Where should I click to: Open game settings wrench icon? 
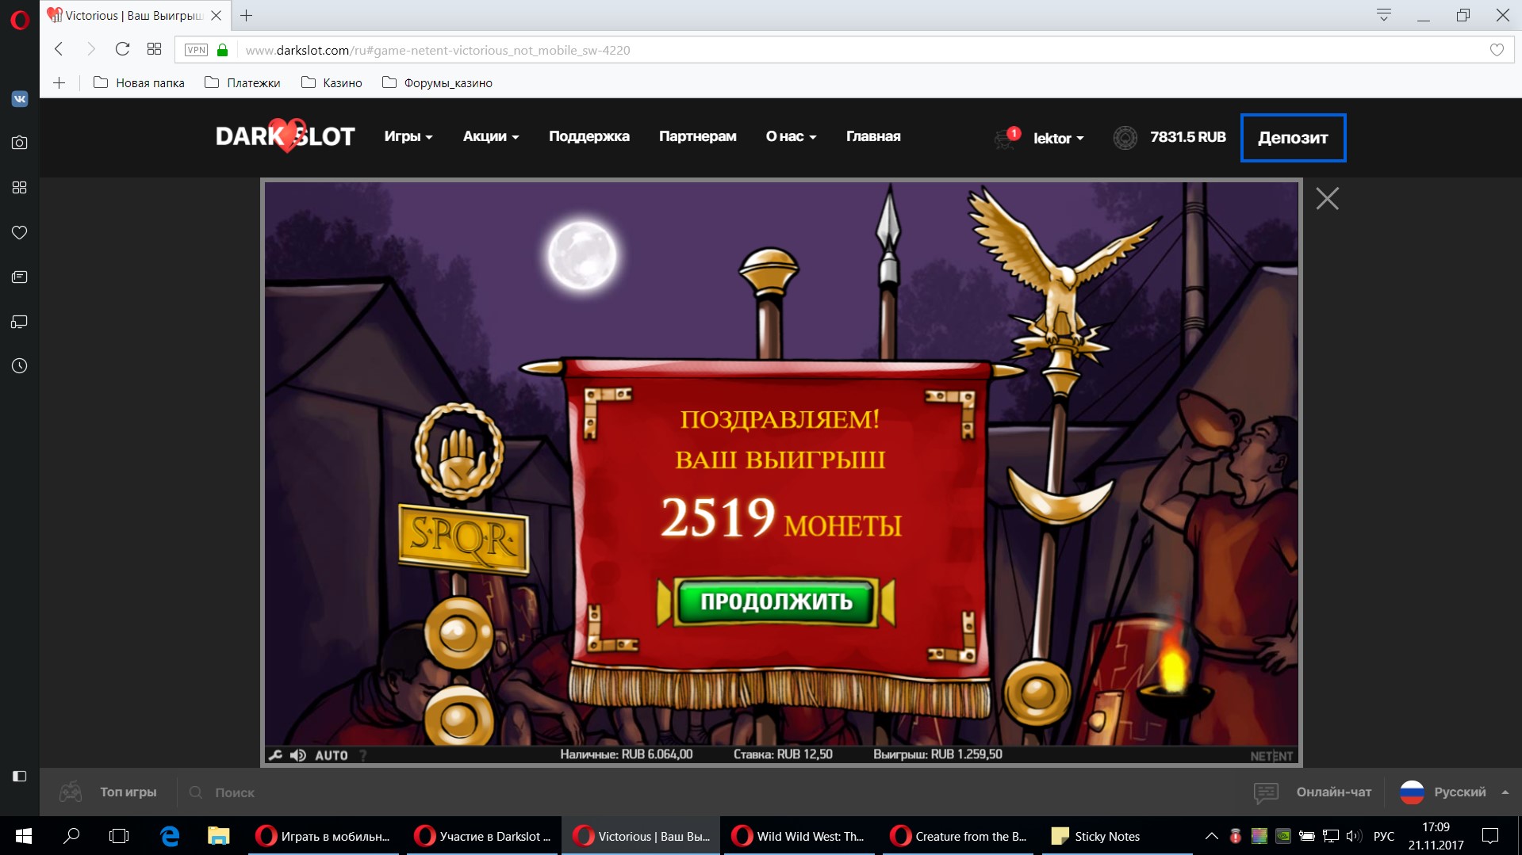click(275, 755)
